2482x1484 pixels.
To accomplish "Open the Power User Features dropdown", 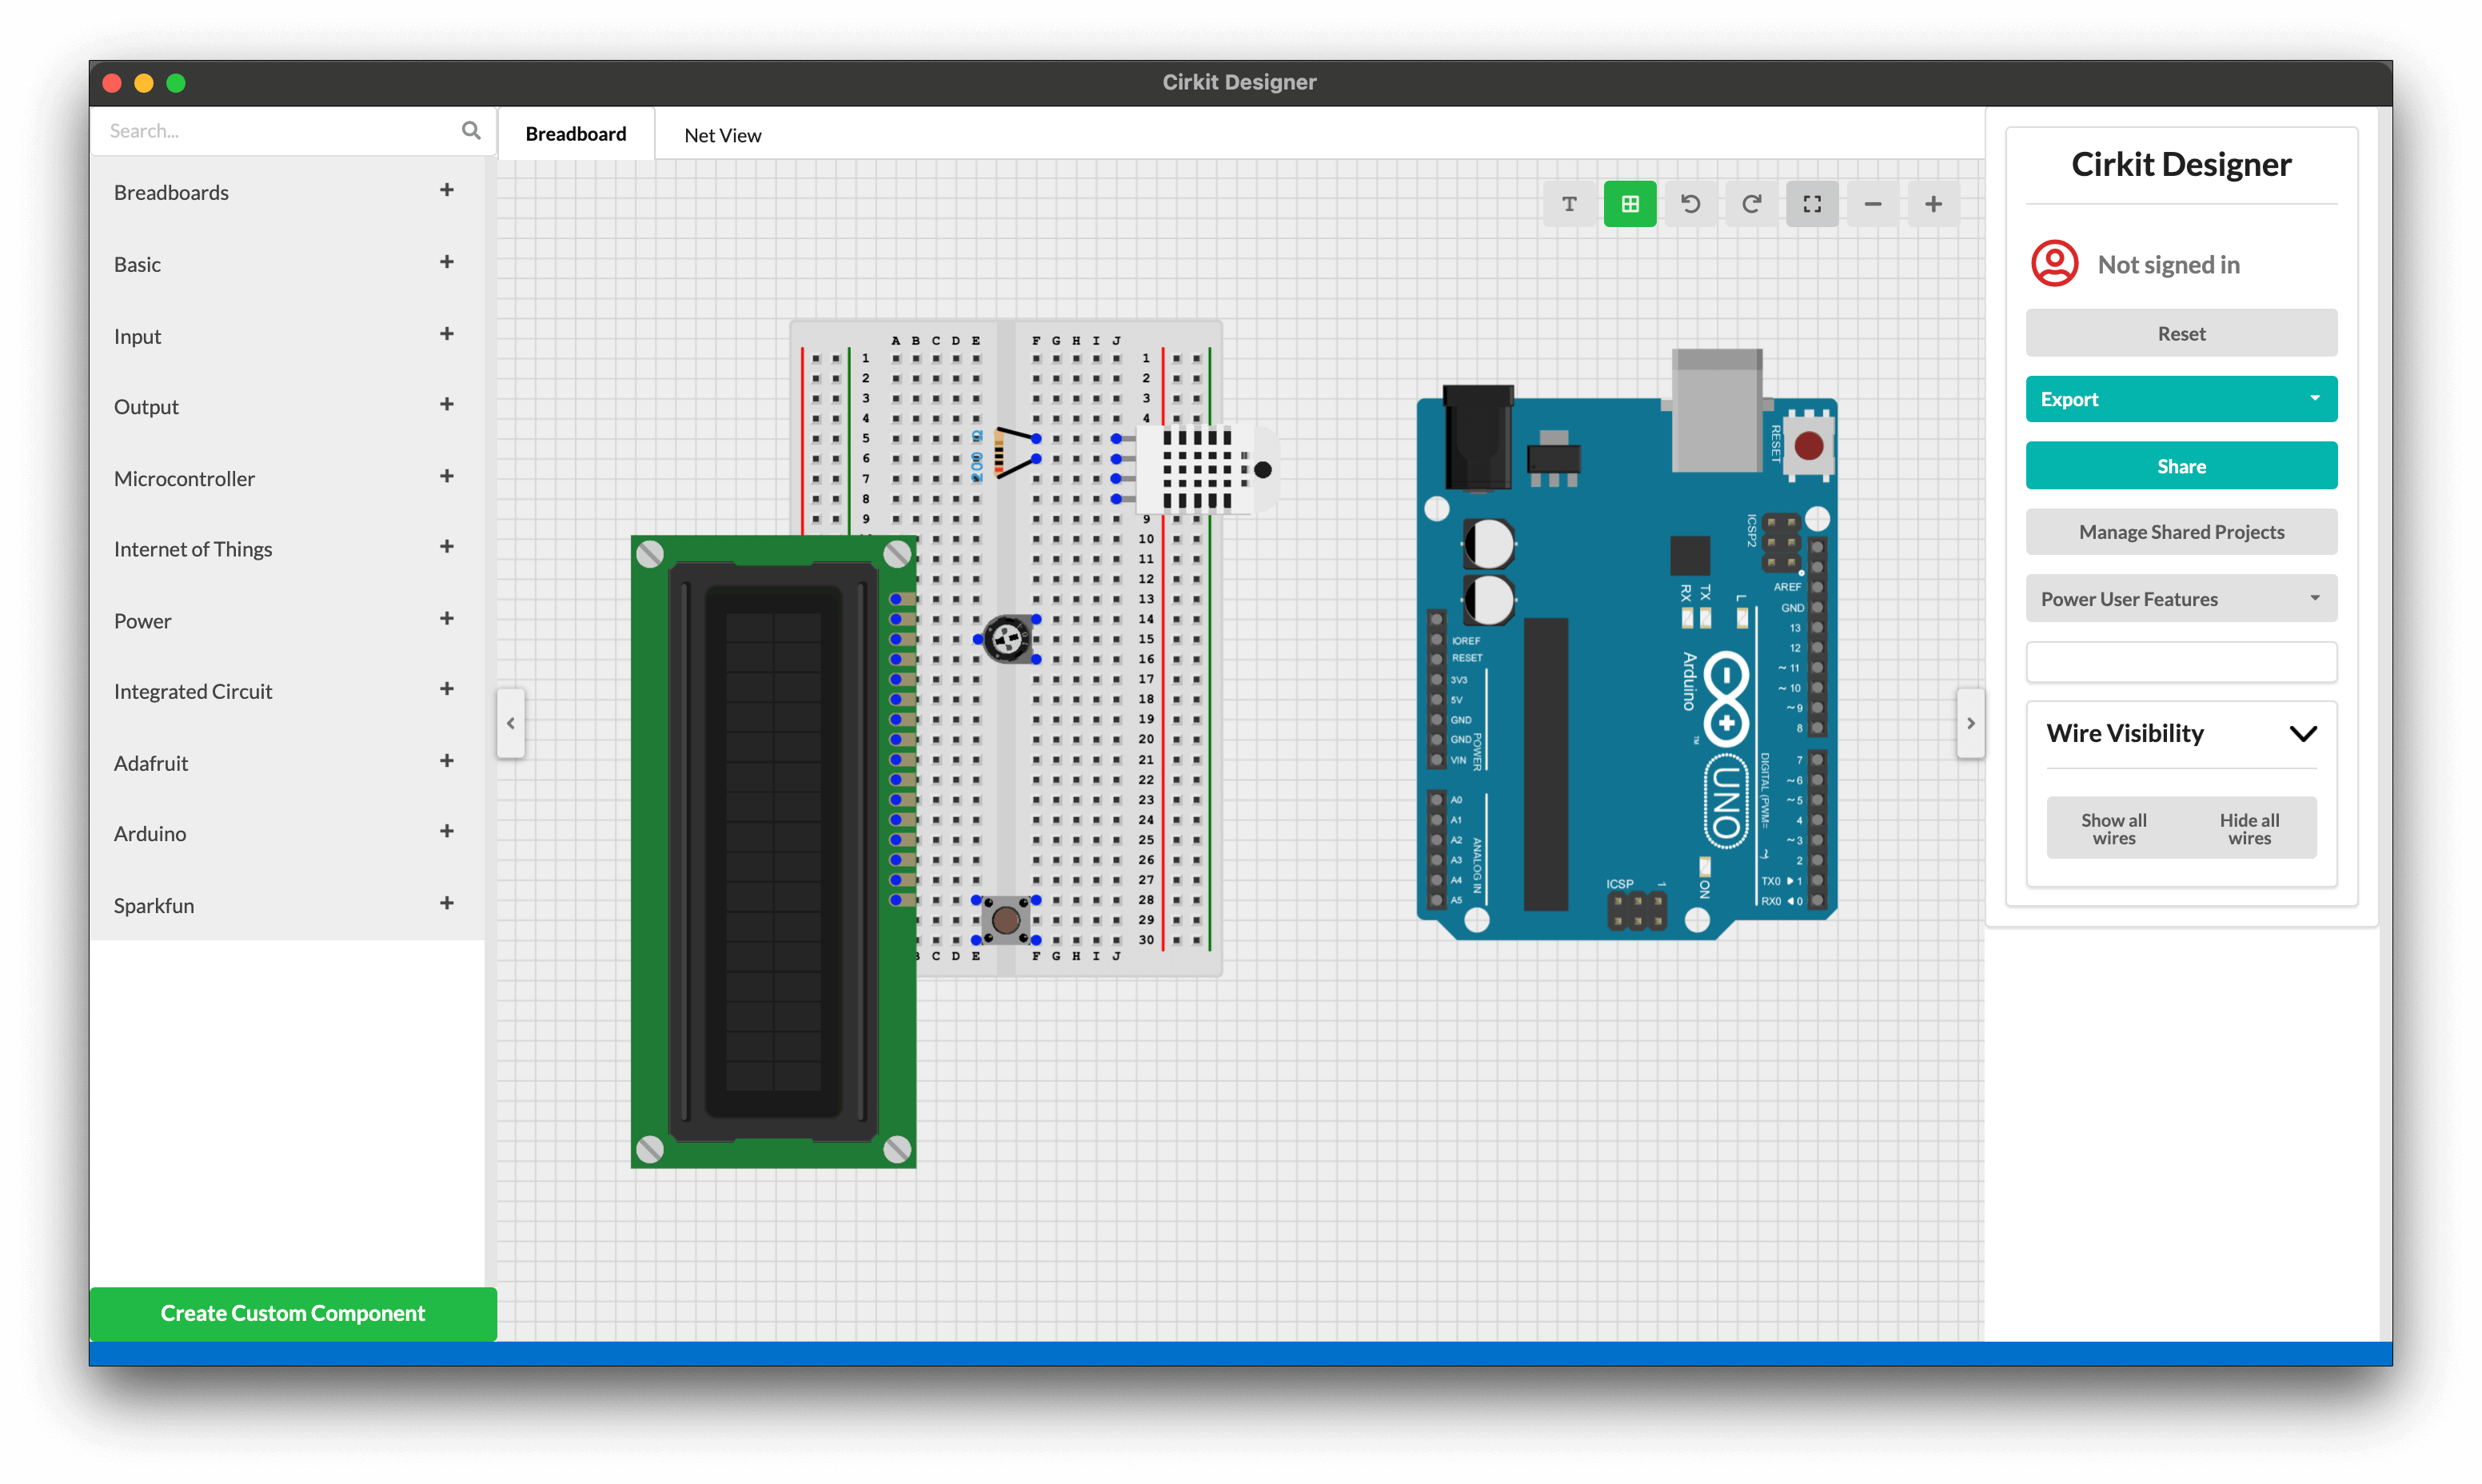I will coord(2181,599).
